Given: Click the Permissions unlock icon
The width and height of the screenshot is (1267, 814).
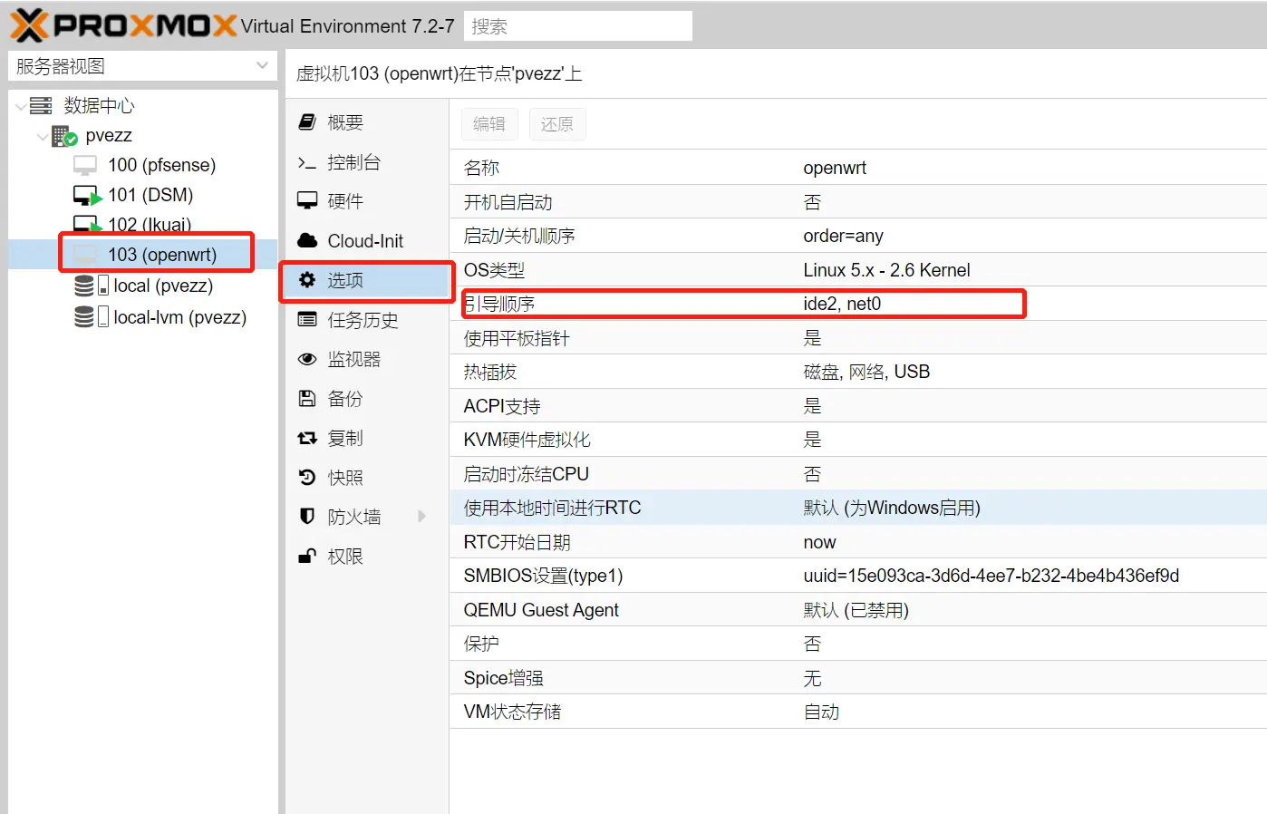Looking at the screenshot, I should coord(307,556).
